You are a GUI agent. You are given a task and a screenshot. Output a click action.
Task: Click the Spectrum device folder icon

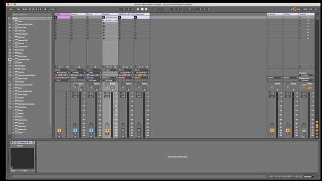coord(16,130)
